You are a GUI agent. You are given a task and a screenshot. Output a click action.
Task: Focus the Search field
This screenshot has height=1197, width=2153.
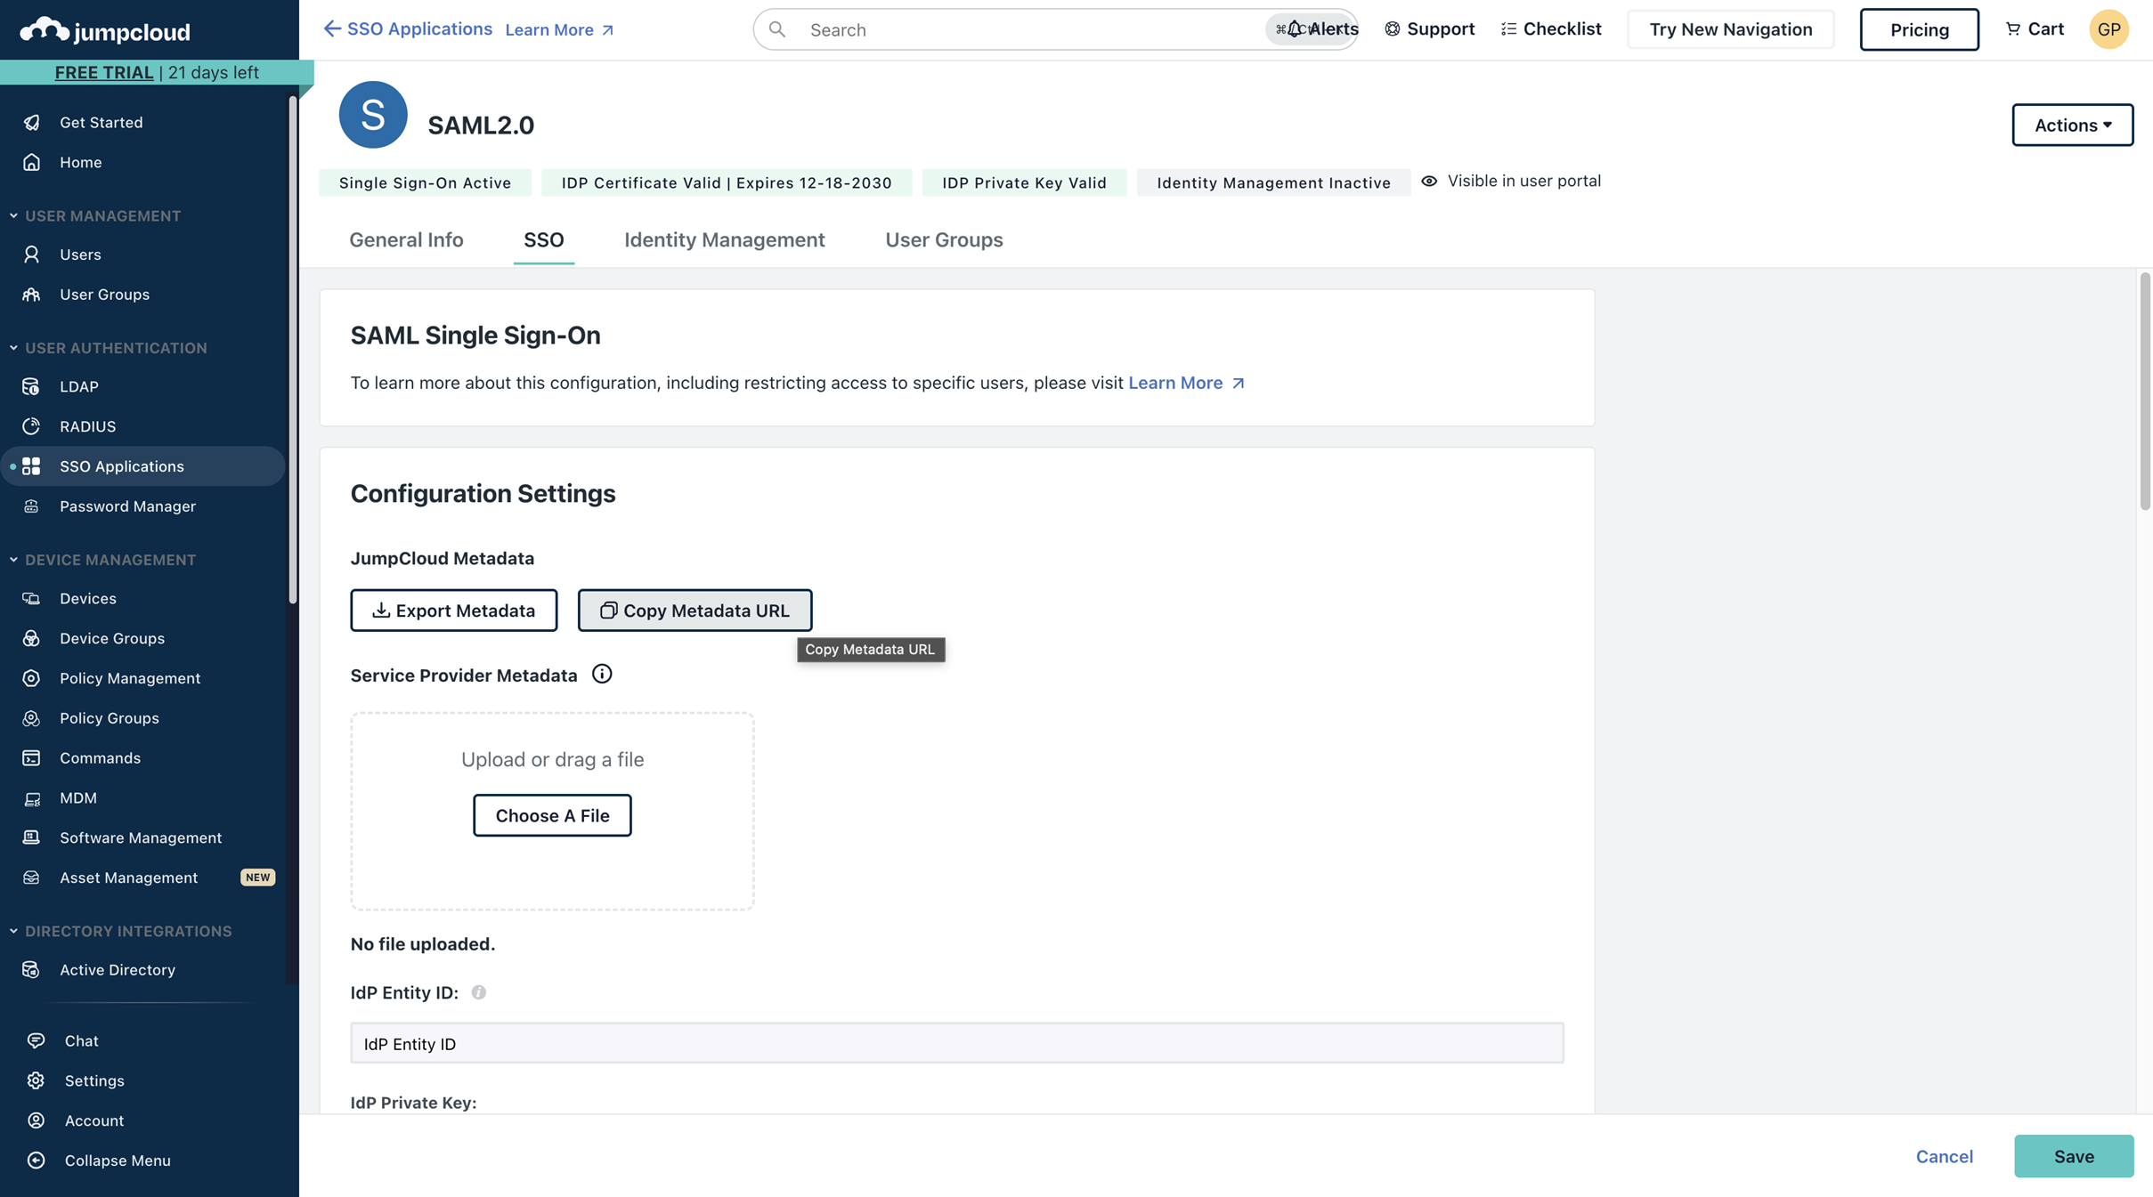[x=1055, y=29]
